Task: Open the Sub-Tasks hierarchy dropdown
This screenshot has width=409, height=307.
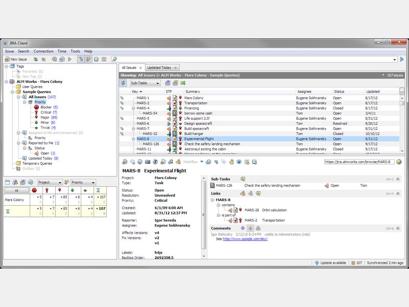Action: click(145, 83)
